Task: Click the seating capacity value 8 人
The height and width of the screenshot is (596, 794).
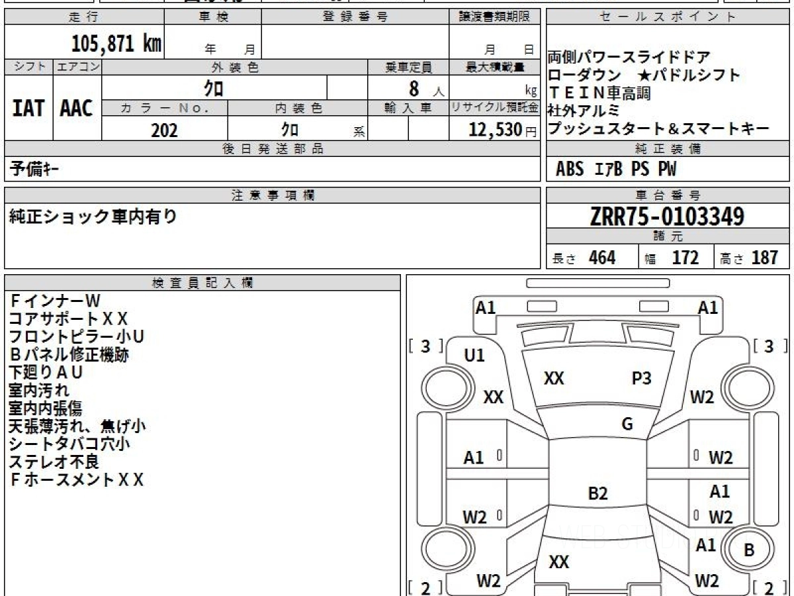Action: coord(427,88)
